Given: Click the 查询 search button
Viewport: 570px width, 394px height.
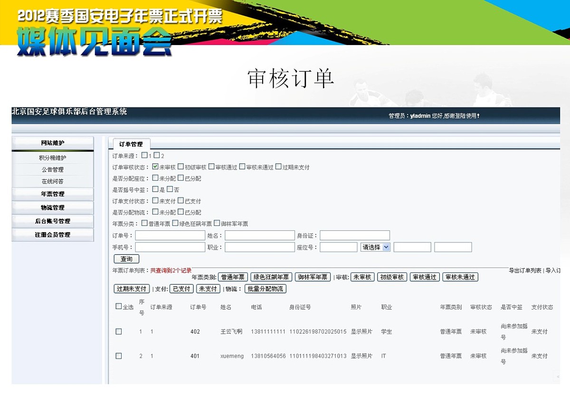Looking at the screenshot, I should click(127, 259).
